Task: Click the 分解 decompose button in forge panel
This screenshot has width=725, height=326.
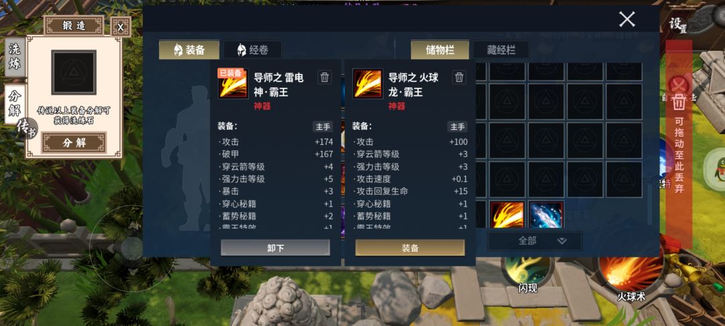Action: [x=74, y=143]
